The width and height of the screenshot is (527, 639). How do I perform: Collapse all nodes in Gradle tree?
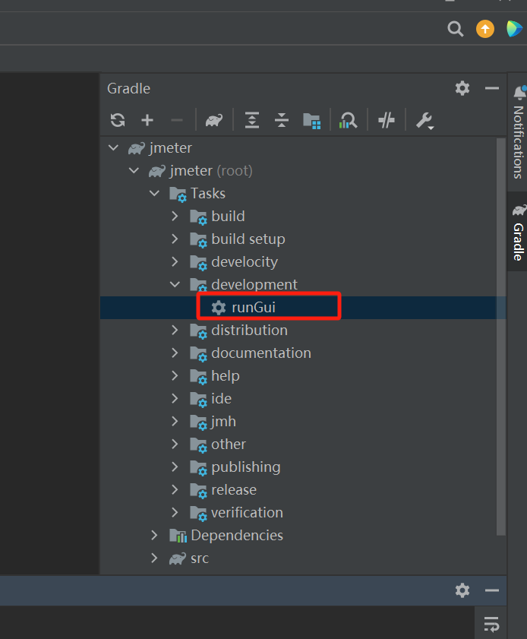click(282, 120)
